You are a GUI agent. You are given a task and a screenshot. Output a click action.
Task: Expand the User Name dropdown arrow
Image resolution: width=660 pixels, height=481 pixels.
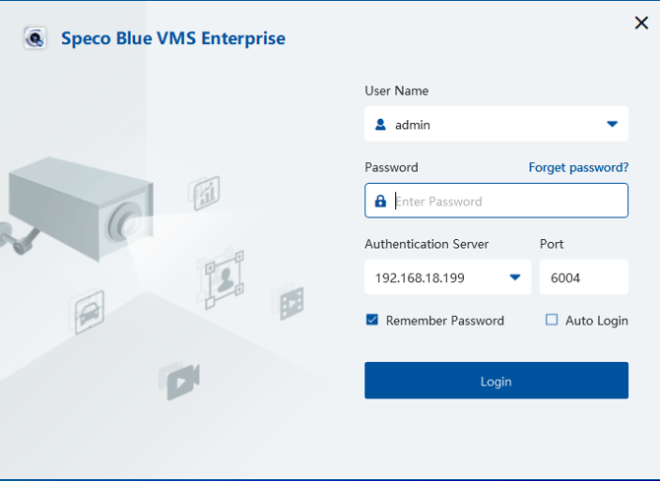(x=612, y=125)
